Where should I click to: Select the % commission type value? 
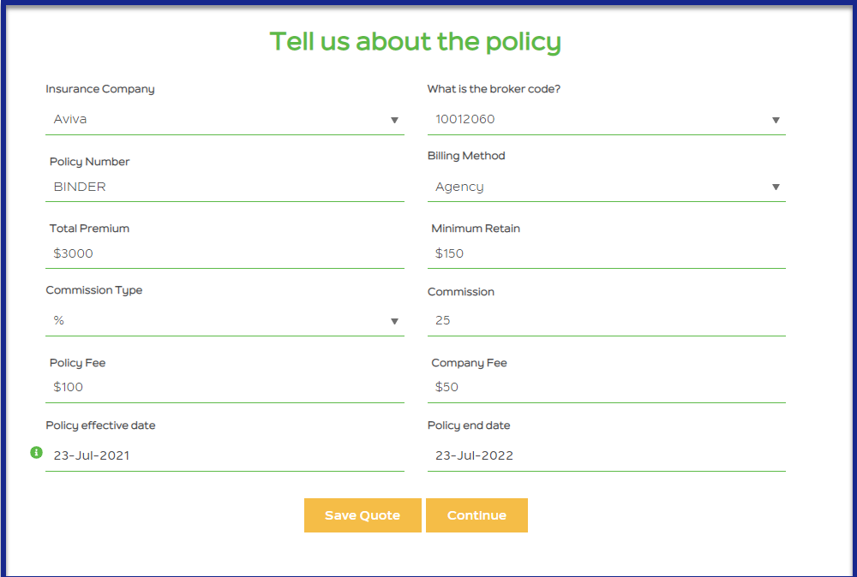click(59, 320)
